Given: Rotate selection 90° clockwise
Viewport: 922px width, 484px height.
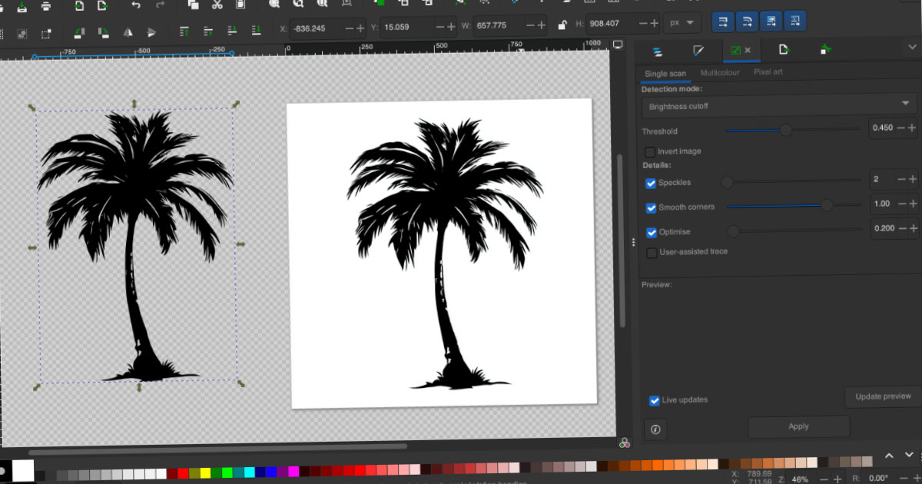Looking at the screenshot, I should coord(103,32).
